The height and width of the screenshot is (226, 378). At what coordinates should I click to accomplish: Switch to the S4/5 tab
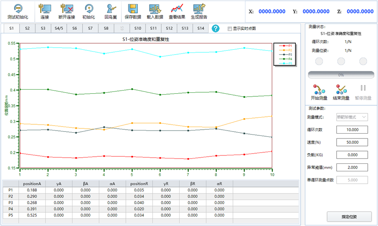(59, 28)
